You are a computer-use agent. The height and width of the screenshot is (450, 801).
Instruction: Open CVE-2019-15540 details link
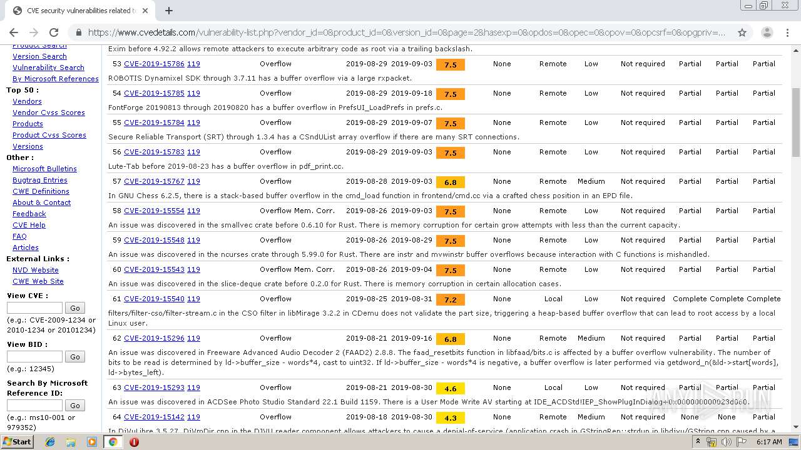click(x=154, y=299)
